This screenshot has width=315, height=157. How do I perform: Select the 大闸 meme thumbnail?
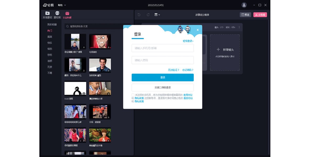[100, 111]
